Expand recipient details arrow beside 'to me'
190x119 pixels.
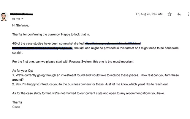pos(22,19)
